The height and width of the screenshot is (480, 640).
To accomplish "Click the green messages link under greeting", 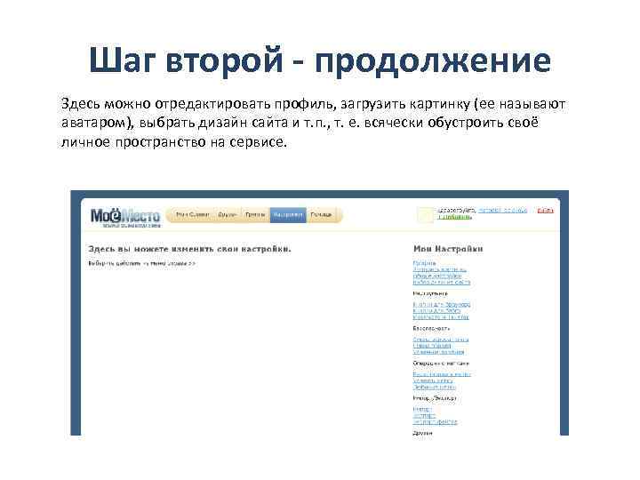I will pyautogui.click(x=454, y=217).
